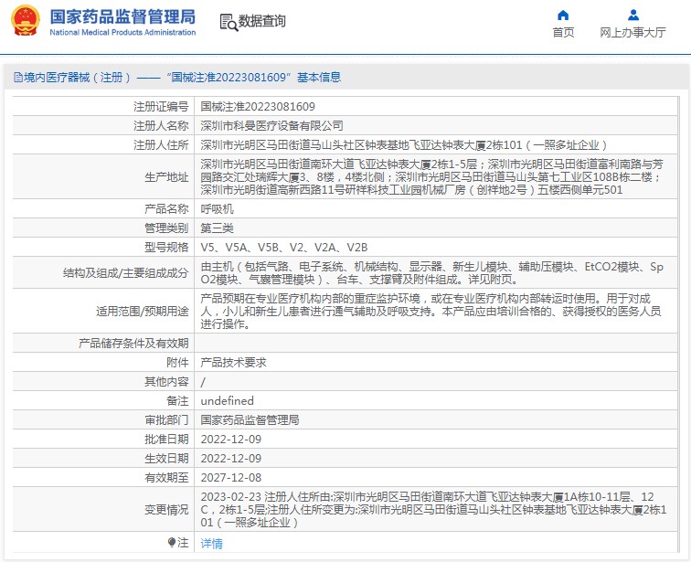Click 国家药品监督管理局 site title
The width and height of the screenshot is (691, 562).
122,16
